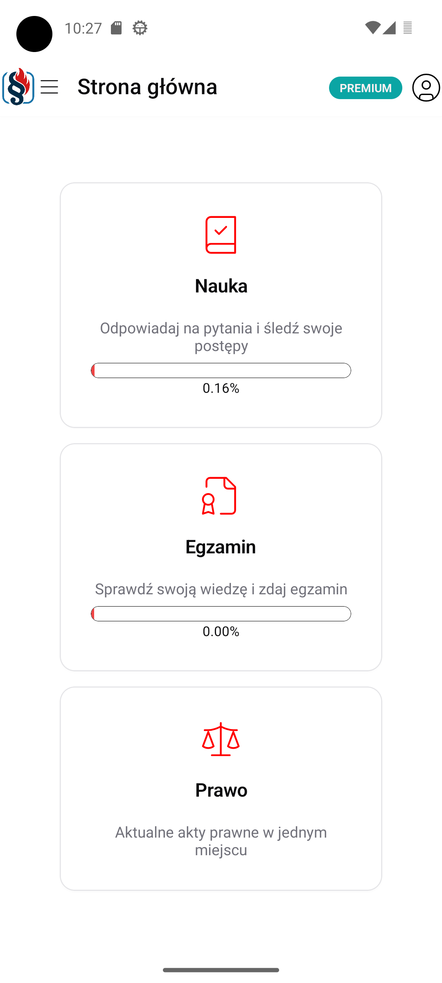Click the Egzamin progress bar at 0.00%
This screenshot has height=983, width=442.
point(221,614)
